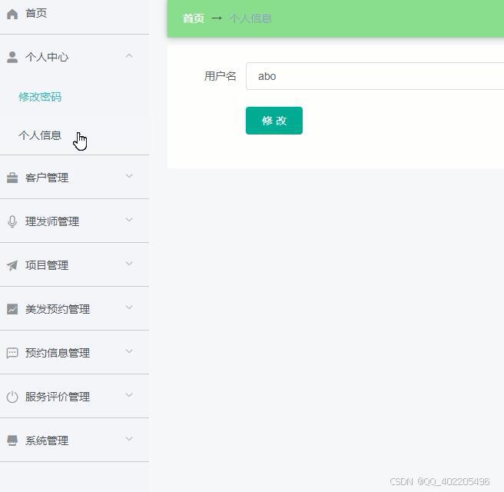This screenshot has width=504, height=492.
Task: Select the 个人信息 submenu item
Action: [x=40, y=135]
